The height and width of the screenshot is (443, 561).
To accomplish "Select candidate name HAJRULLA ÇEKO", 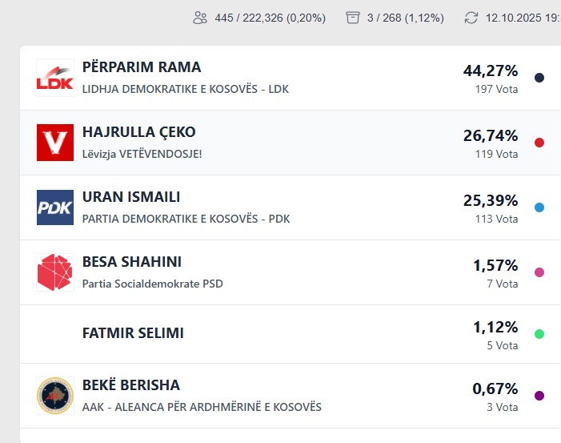I will (138, 132).
